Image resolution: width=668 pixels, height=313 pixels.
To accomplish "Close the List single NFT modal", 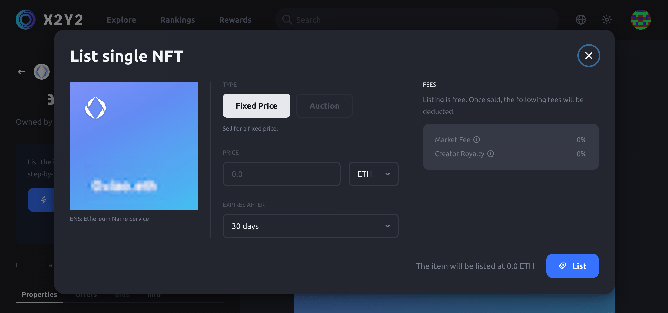I will [x=589, y=55].
